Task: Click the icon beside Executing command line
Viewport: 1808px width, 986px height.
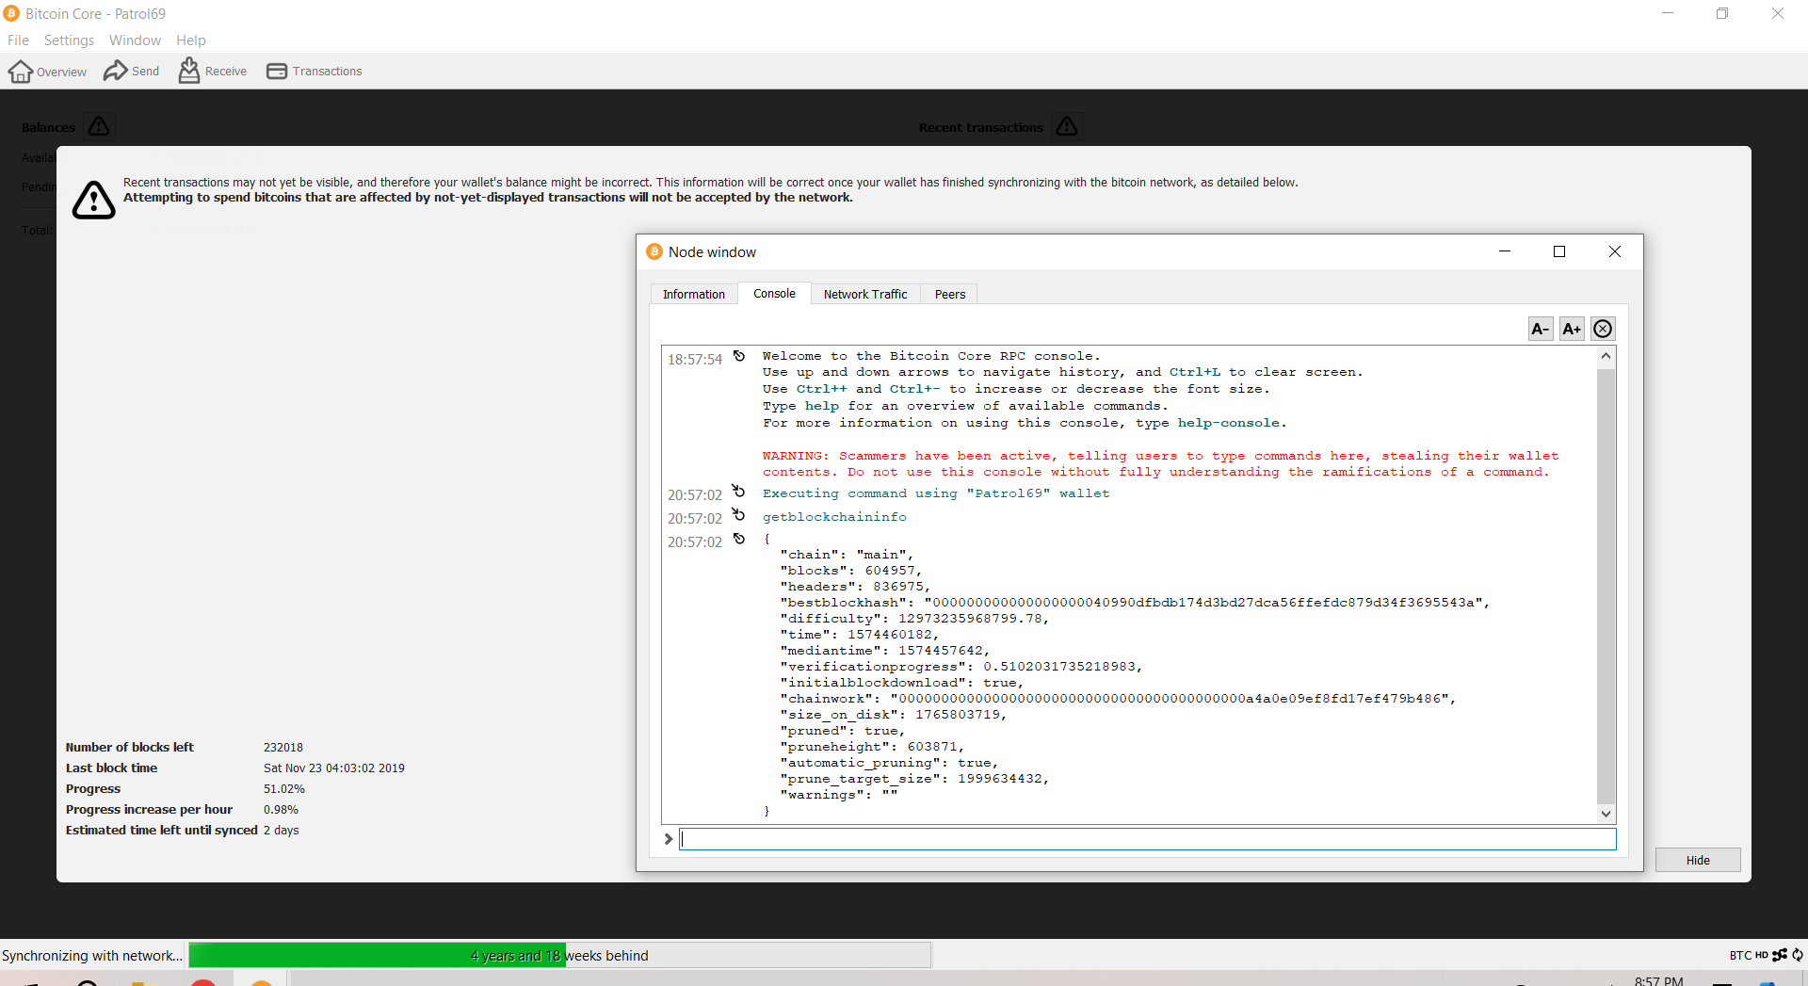Action: pos(739,492)
